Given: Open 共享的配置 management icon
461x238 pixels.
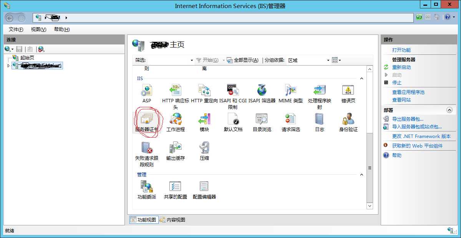Looking at the screenshot, I should tap(176, 190).
